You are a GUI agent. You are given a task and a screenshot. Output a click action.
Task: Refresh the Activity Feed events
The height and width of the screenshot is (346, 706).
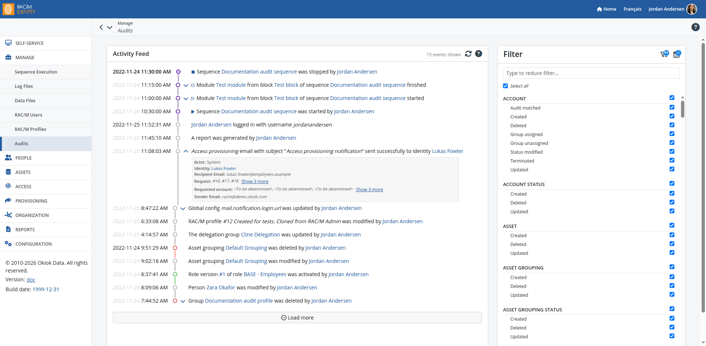click(468, 54)
